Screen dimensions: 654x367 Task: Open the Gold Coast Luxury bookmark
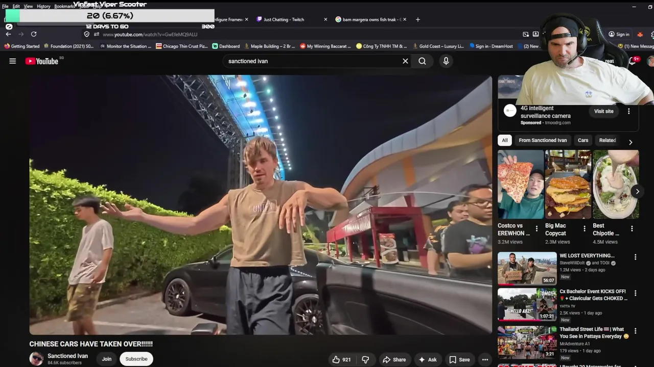pyautogui.click(x=438, y=46)
